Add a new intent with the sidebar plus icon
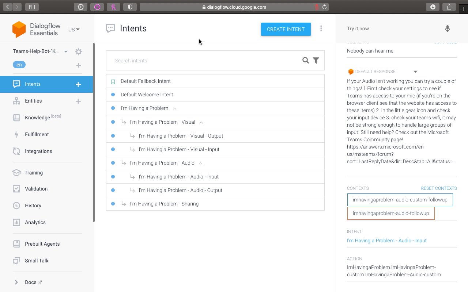The height and width of the screenshot is (292, 468). 78,84
